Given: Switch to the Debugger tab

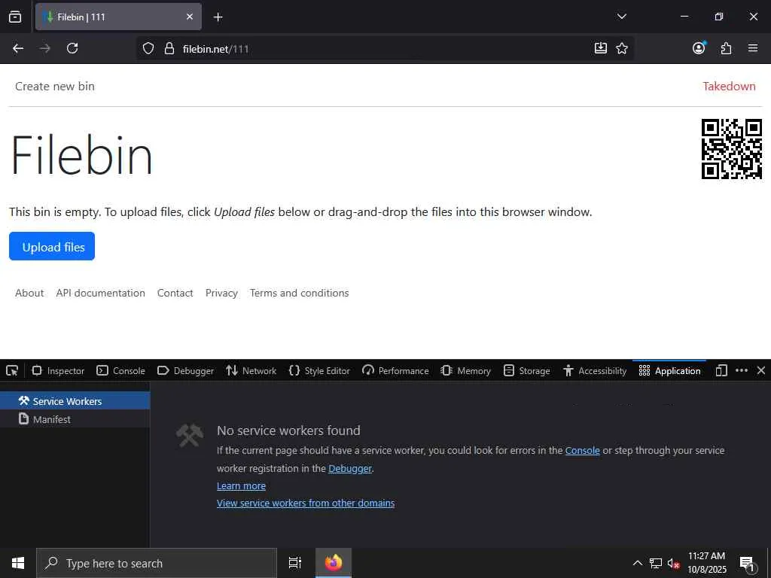Looking at the screenshot, I should pos(185,370).
